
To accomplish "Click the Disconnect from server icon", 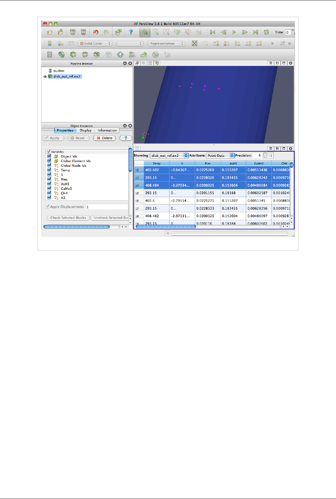I will point(84,32).
